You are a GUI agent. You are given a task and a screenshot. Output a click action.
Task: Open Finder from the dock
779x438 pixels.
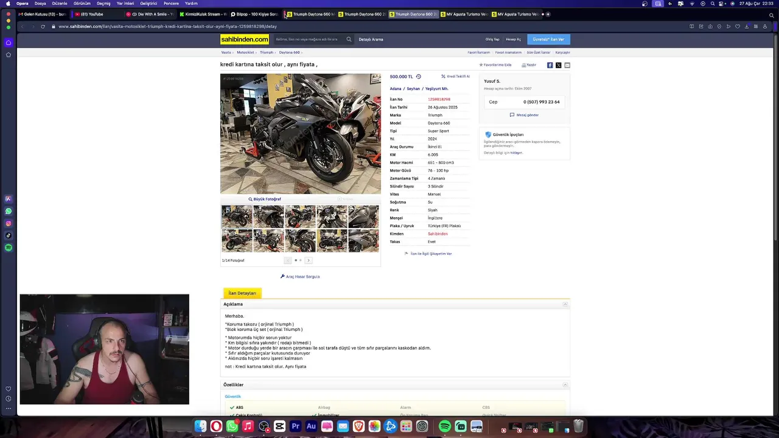pyautogui.click(x=200, y=426)
